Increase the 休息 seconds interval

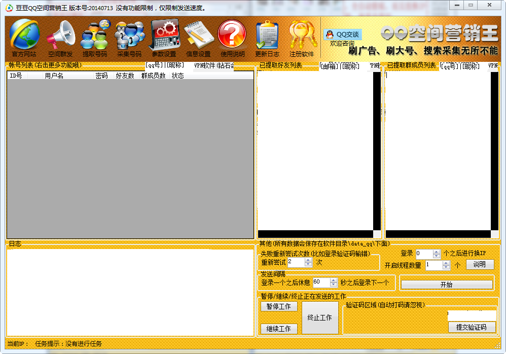coord(334,280)
